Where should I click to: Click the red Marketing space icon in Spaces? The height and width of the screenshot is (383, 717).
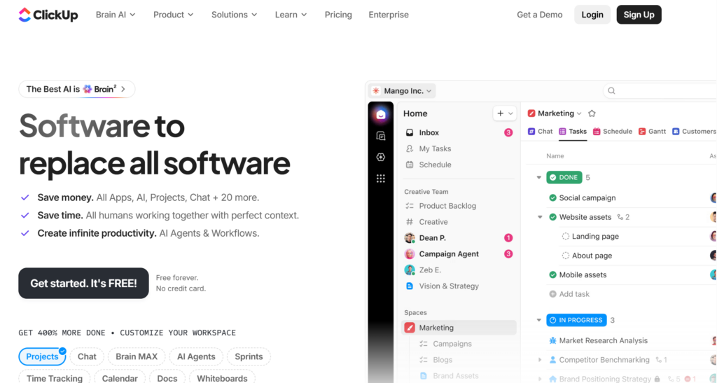[410, 328]
